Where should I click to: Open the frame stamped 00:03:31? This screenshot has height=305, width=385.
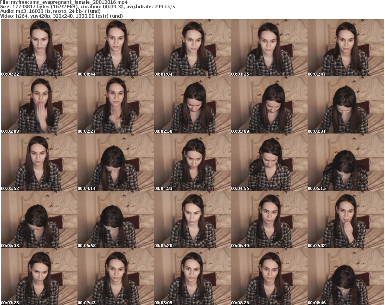tap(346, 105)
